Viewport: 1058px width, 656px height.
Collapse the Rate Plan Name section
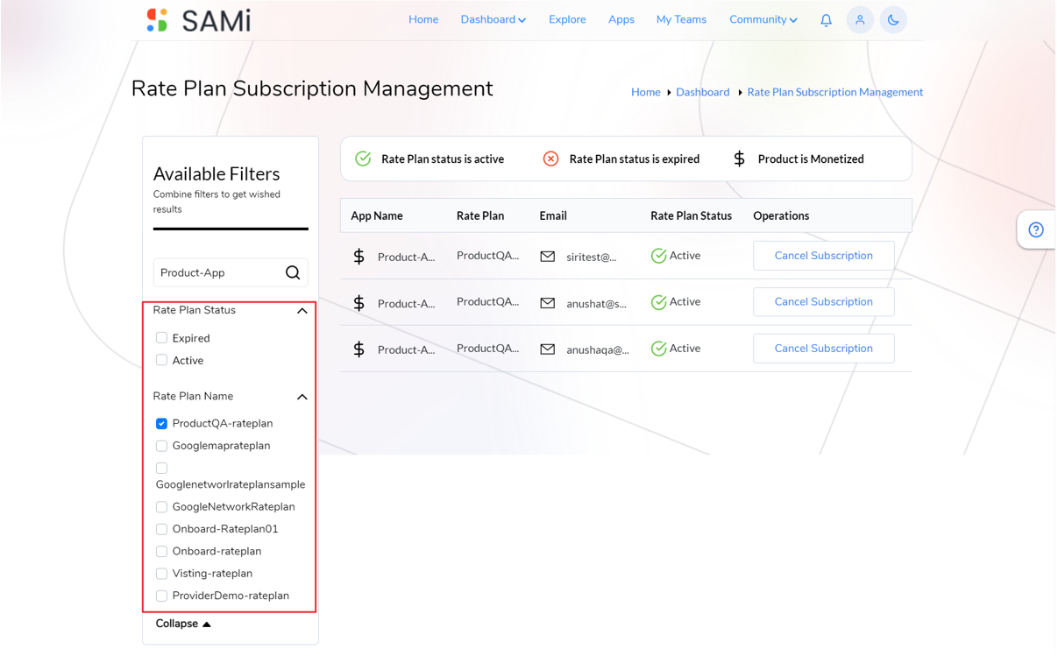(x=302, y=397)
